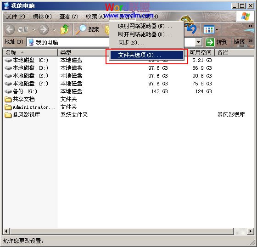Sort by the 备注 column header

pyautogui.click(x=235, y=53)
